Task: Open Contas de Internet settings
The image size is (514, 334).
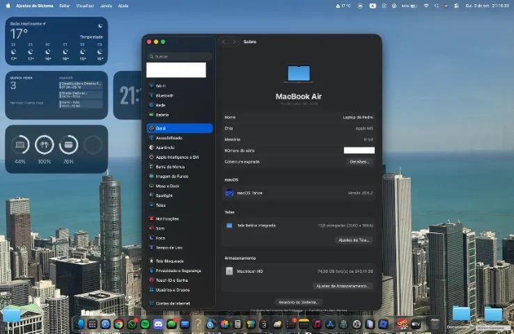Action: click(179, 303)
